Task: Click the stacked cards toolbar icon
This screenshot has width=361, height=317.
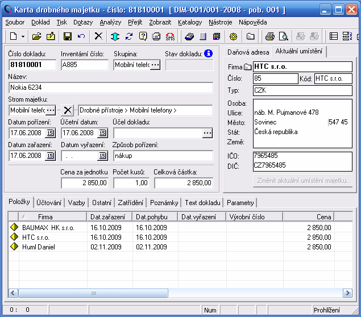Action: [189, 36]
